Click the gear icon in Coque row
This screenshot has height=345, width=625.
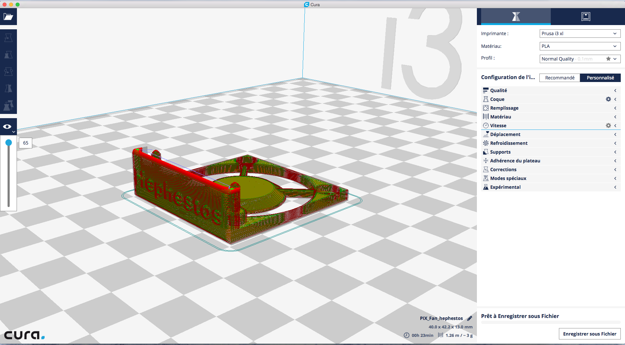pyautogui.click(x=608, y=99)
